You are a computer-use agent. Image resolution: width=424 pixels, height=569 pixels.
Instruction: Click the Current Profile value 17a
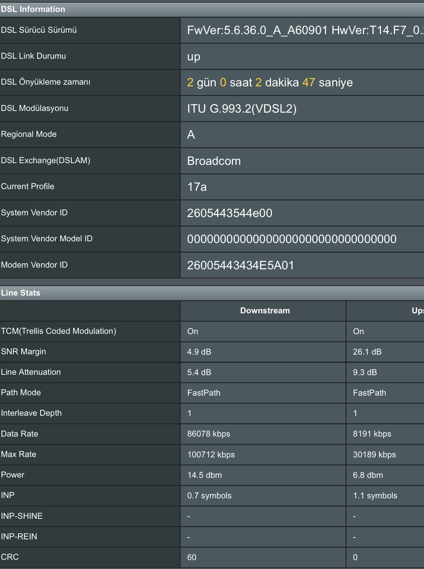[197, 187]
